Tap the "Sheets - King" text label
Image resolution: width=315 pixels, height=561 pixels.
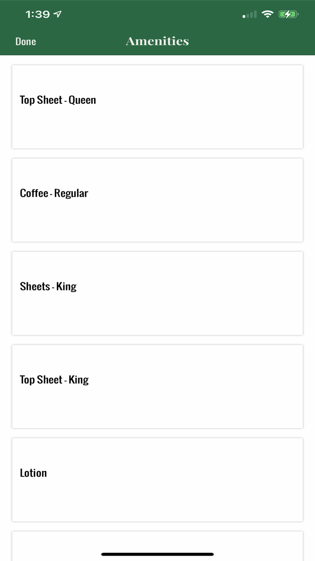tap(48, 287)
